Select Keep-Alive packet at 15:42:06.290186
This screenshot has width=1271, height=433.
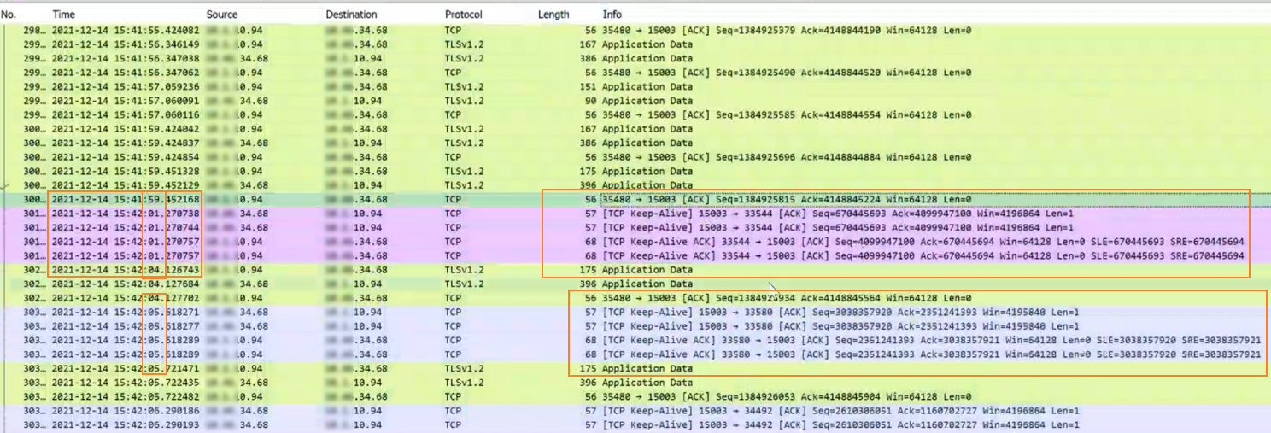tap(635, 410)
